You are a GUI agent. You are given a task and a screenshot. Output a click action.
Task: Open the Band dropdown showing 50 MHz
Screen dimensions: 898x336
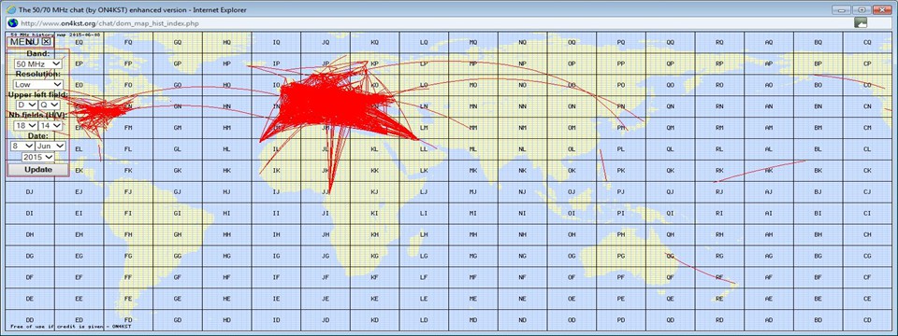click(x=38, y=64)
